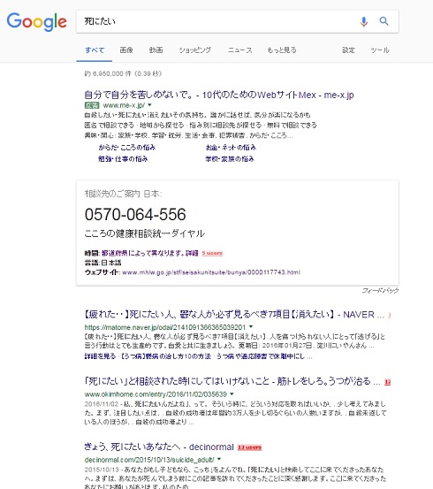433x489 pixels.
Task: Switch to the 動画 tab
Action: [156, 50]
